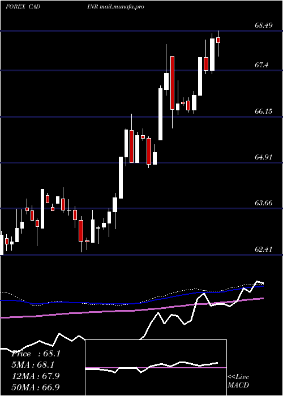Click the 63.66 price level label
The image size is (283, 396).
click(263, 203)
